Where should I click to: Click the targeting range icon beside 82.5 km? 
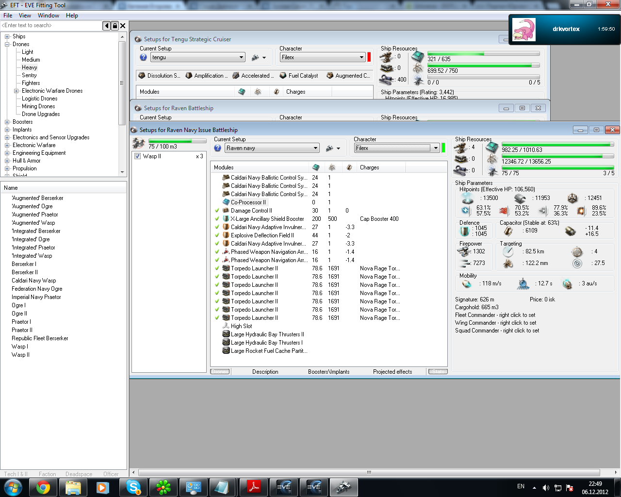[508, 251]
